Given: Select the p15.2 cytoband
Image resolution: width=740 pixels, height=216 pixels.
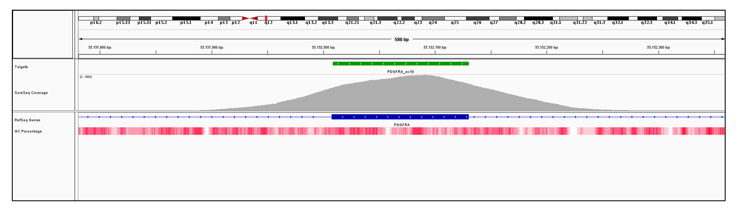Looking at the screenshot, I should tap(161, 22).
